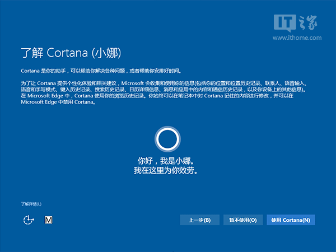Click the line 我在这里为你效劳。

click(x=166, y=171)
